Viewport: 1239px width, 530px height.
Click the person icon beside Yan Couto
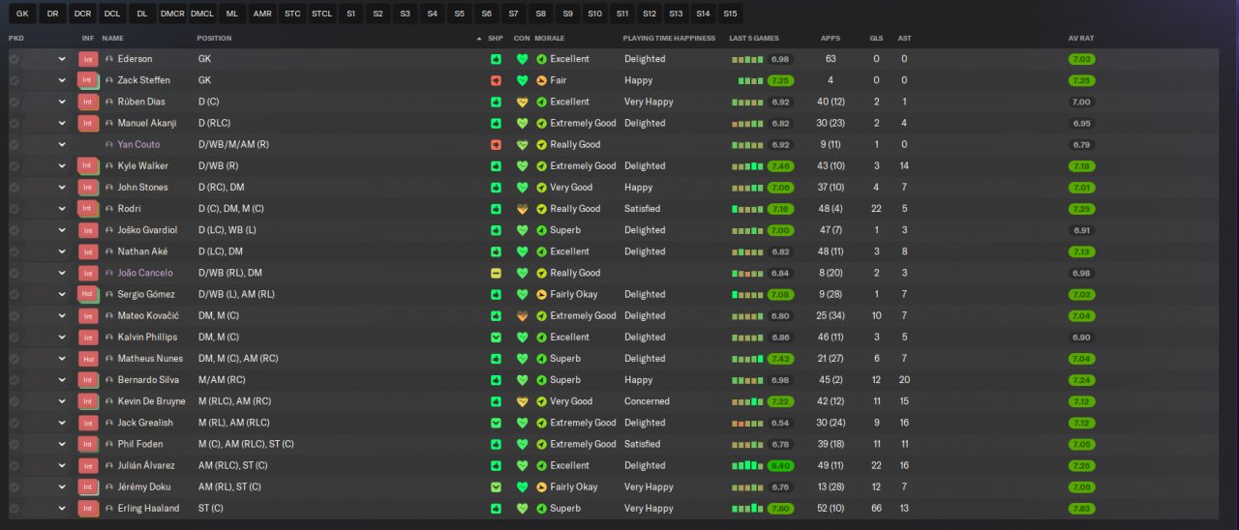point(109,144)
